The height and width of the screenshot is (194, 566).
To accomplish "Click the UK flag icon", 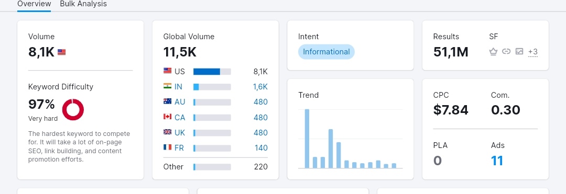I will click(x=167, y=132).
